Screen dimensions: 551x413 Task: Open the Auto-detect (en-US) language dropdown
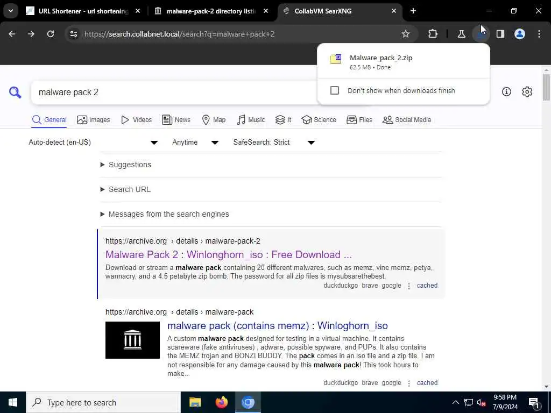pos(93,142)
